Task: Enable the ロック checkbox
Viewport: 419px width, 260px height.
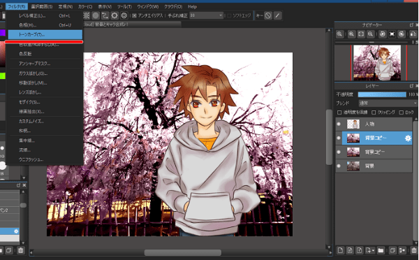Action: 401,113
